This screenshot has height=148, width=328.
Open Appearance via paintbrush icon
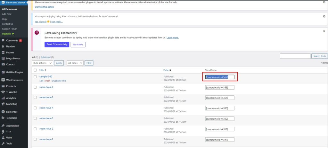[3, 126]
